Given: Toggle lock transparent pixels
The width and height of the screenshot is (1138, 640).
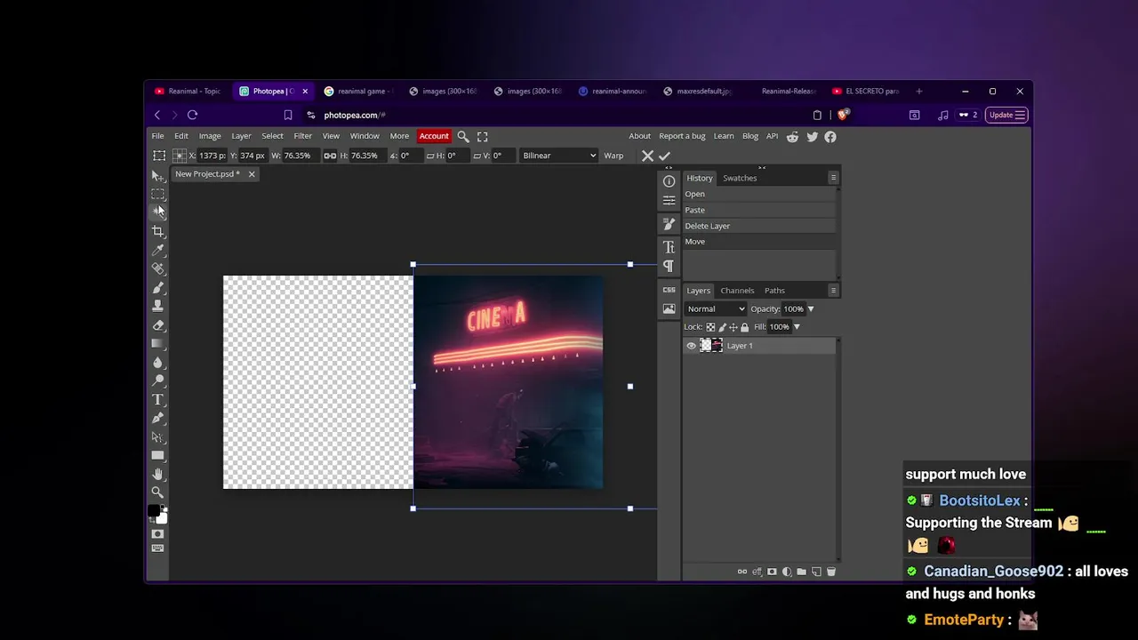Looking at the screenshot, I should [710, 327].
